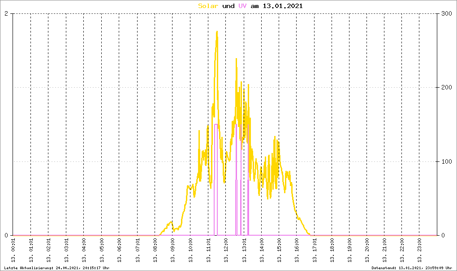
Task: Click the '300' label on right axis
Action: 447,14
